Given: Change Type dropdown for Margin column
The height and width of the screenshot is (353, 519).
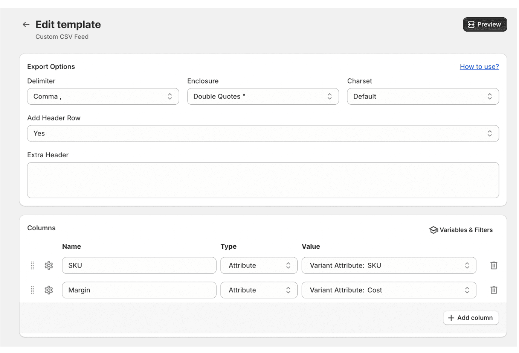Looking at the screenshot, I should click(x=259, y=290).
